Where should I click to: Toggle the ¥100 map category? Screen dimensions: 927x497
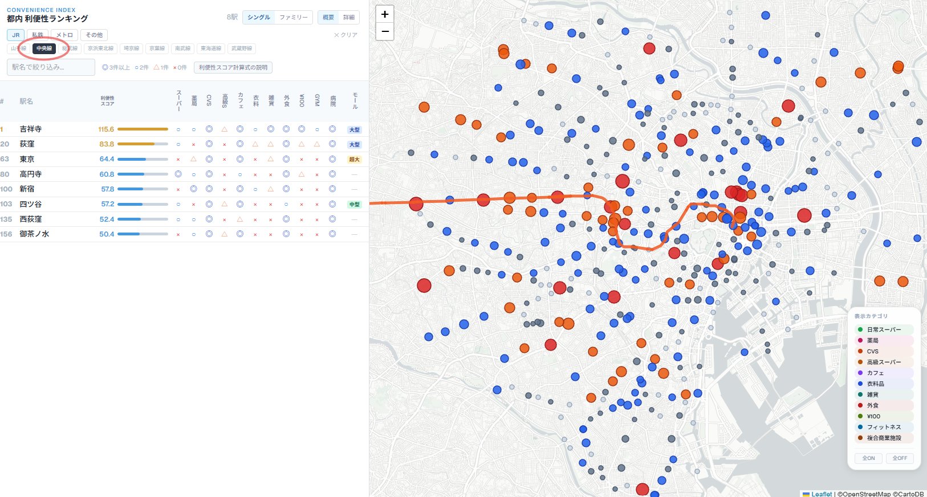[884, 416]
